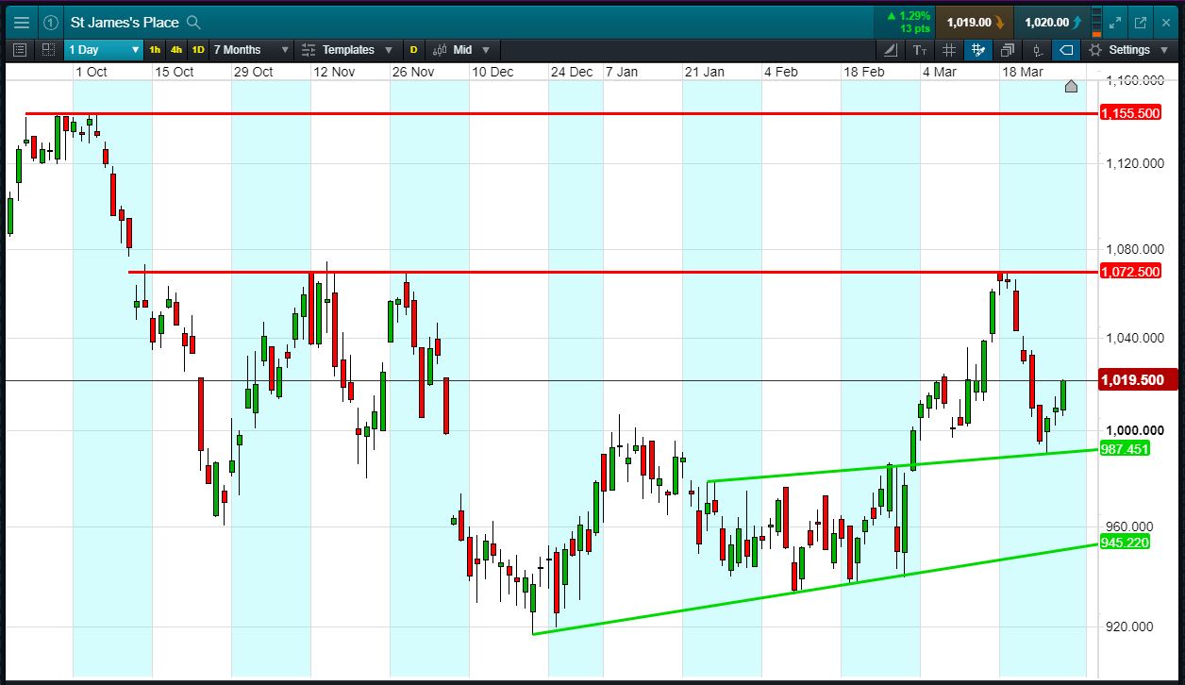The image size is (1185, 685).
Task: Click the 1,080.000 price axis label
Action: [1136, 250]
